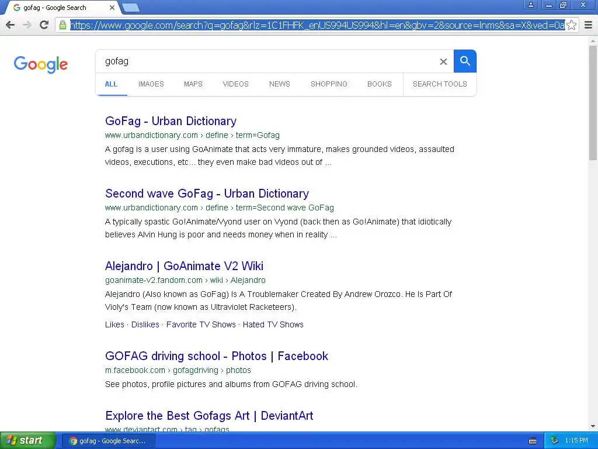Viewport: 598px width, 449px height.
Task: Open the Chrome user profile icon
Action: (x=530, y=5)
